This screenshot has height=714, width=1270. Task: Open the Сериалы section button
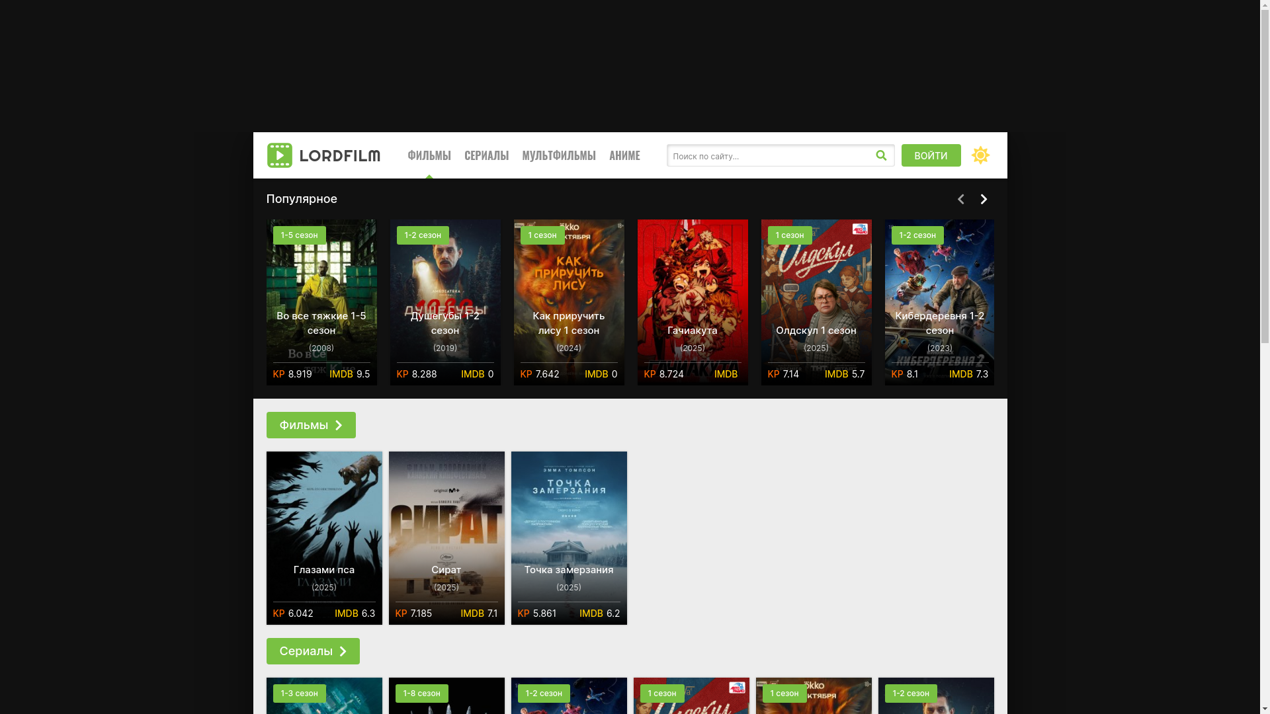[x=313, y=651]
